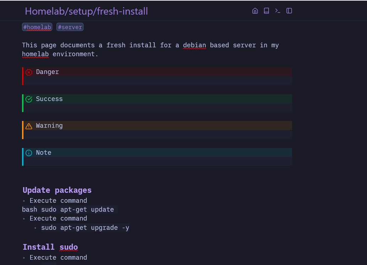The image size is (367, 265).
Task: Open the #homelab tag
Action: [x=37, y=27]
